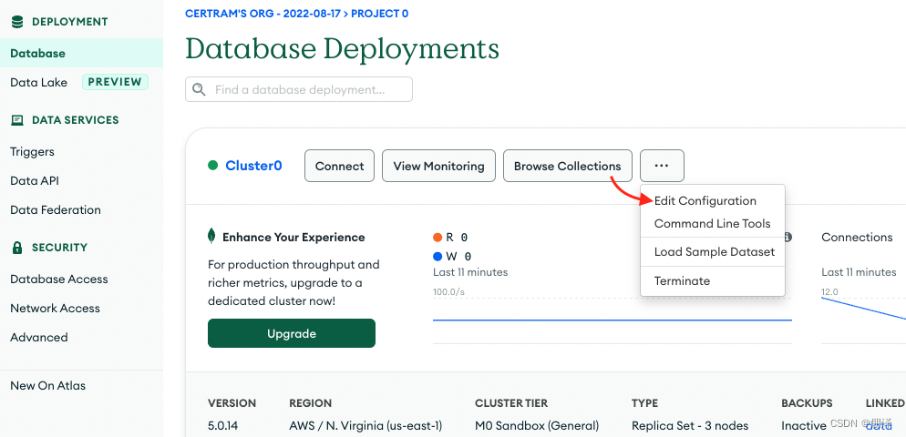The image size is (906, 437).
Task: Open Data API page
Action: tap(35, 180)
